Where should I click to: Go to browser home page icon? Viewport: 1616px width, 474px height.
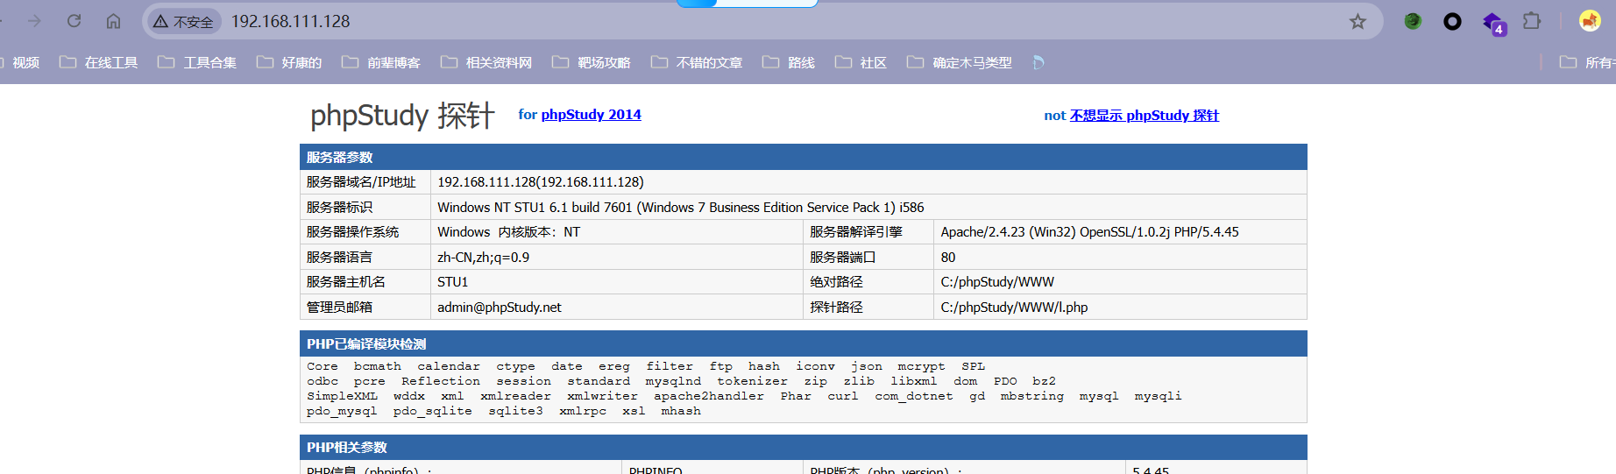click(113, 21)
